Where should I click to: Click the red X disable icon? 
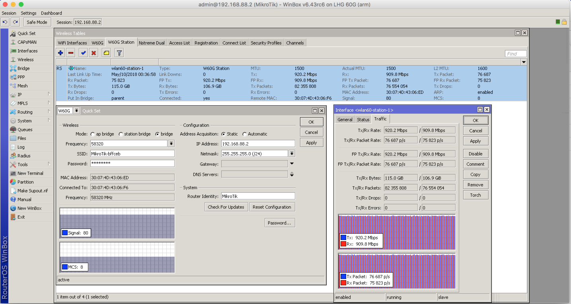tap(94, 53)
